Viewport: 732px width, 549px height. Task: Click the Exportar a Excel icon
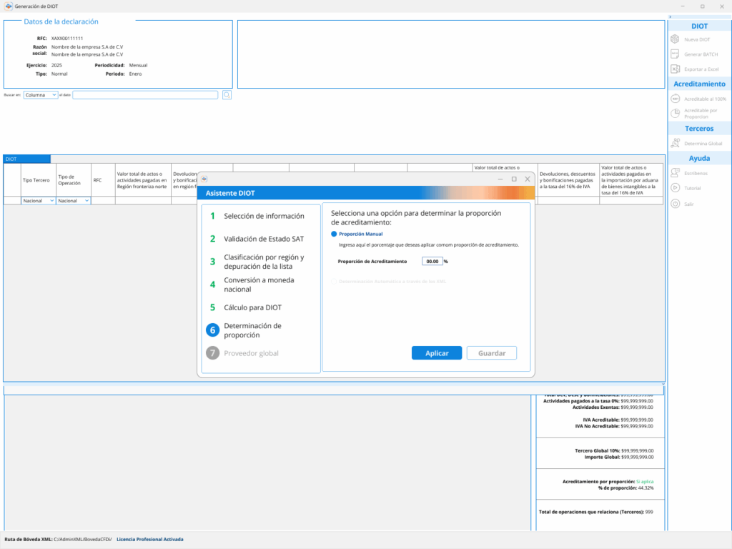(675, 69)
